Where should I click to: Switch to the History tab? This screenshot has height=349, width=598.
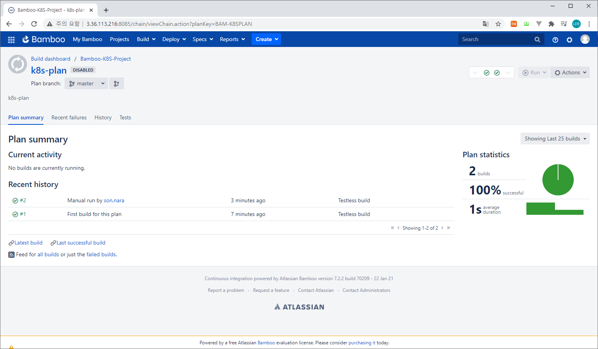tap(103, 117)
